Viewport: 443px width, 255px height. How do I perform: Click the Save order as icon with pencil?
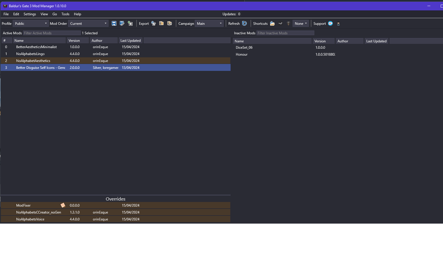[122, 23]
